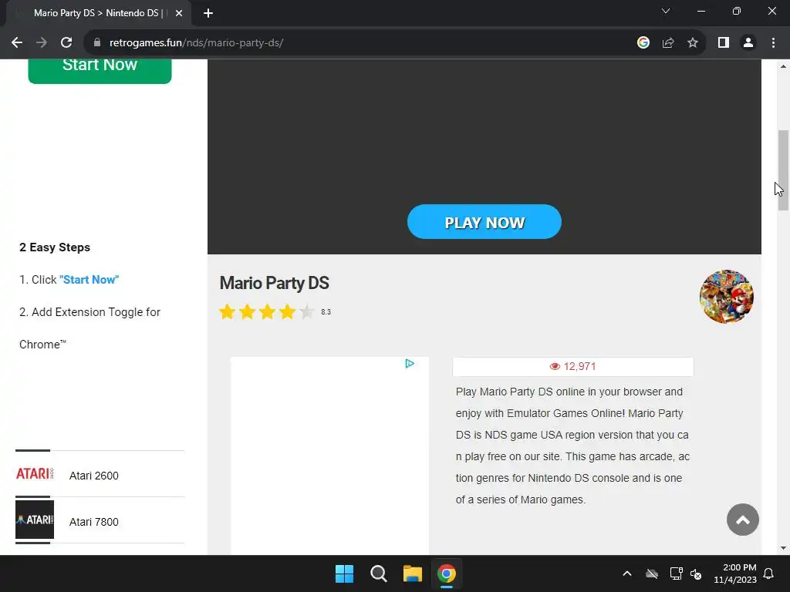Screen dimensions: 790x592
Task: Minimize the Chrome window
Action: (x=701, y=11)
